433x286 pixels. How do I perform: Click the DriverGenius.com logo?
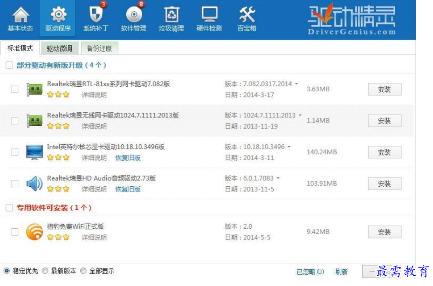click(x=351, y=19)
